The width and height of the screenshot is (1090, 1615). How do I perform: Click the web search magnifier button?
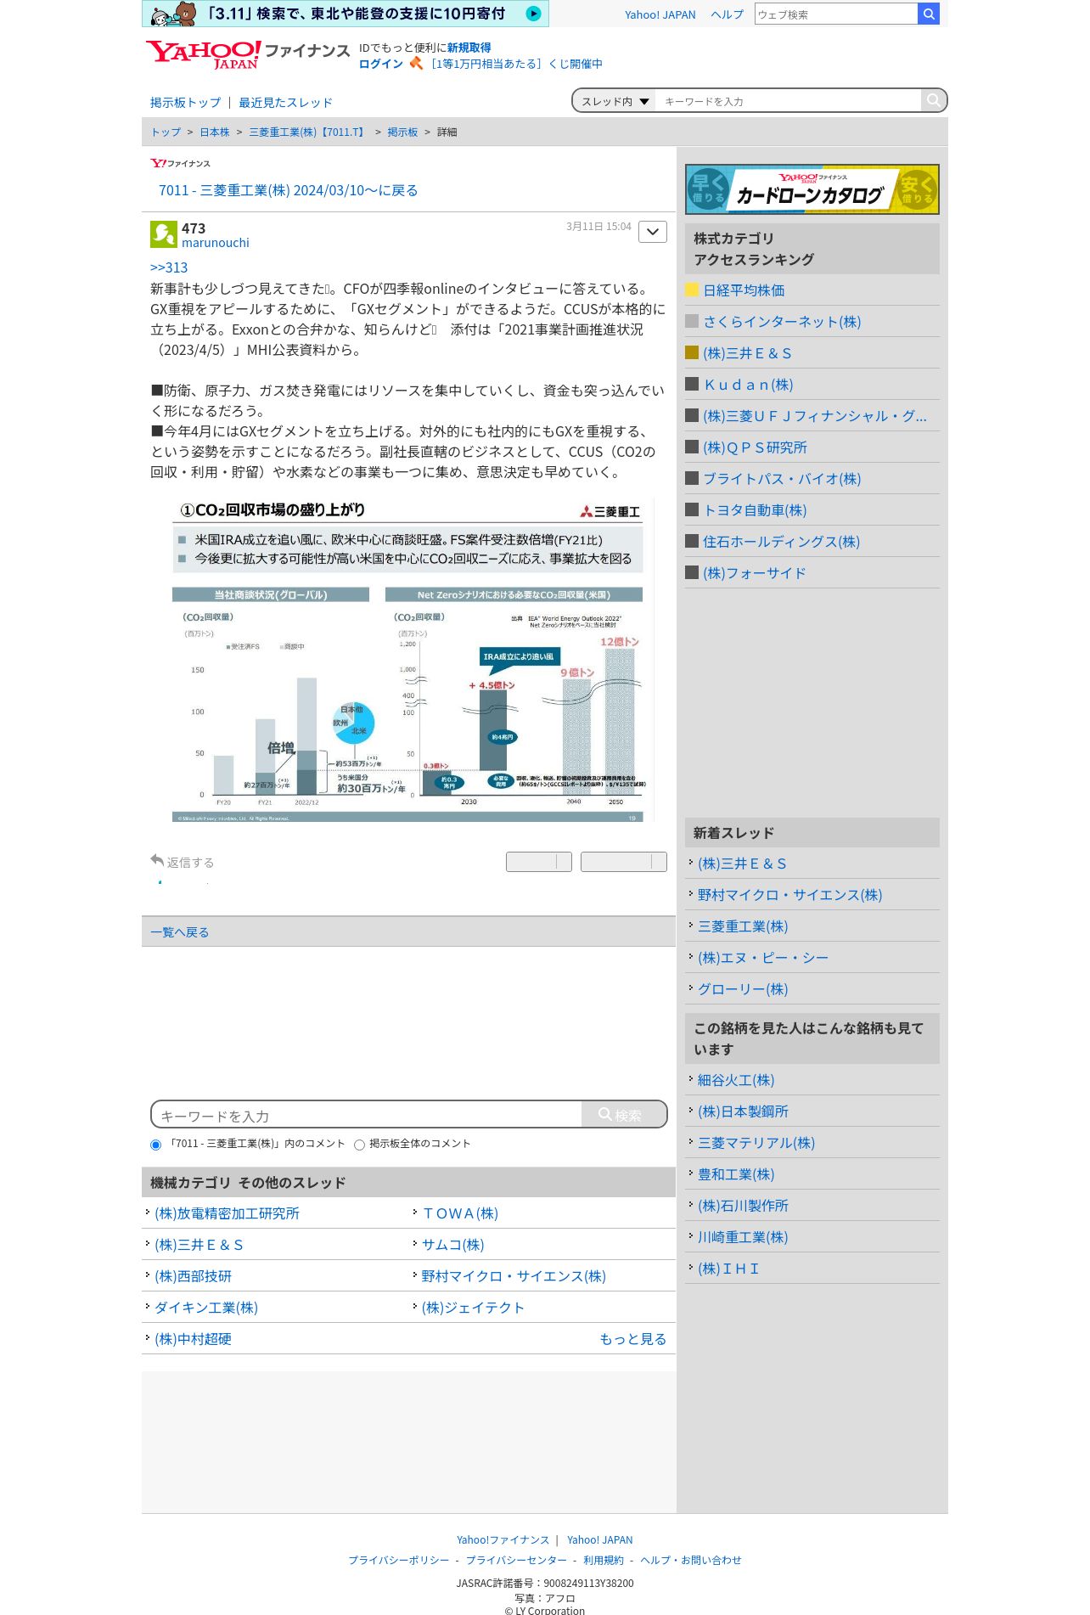929,14
